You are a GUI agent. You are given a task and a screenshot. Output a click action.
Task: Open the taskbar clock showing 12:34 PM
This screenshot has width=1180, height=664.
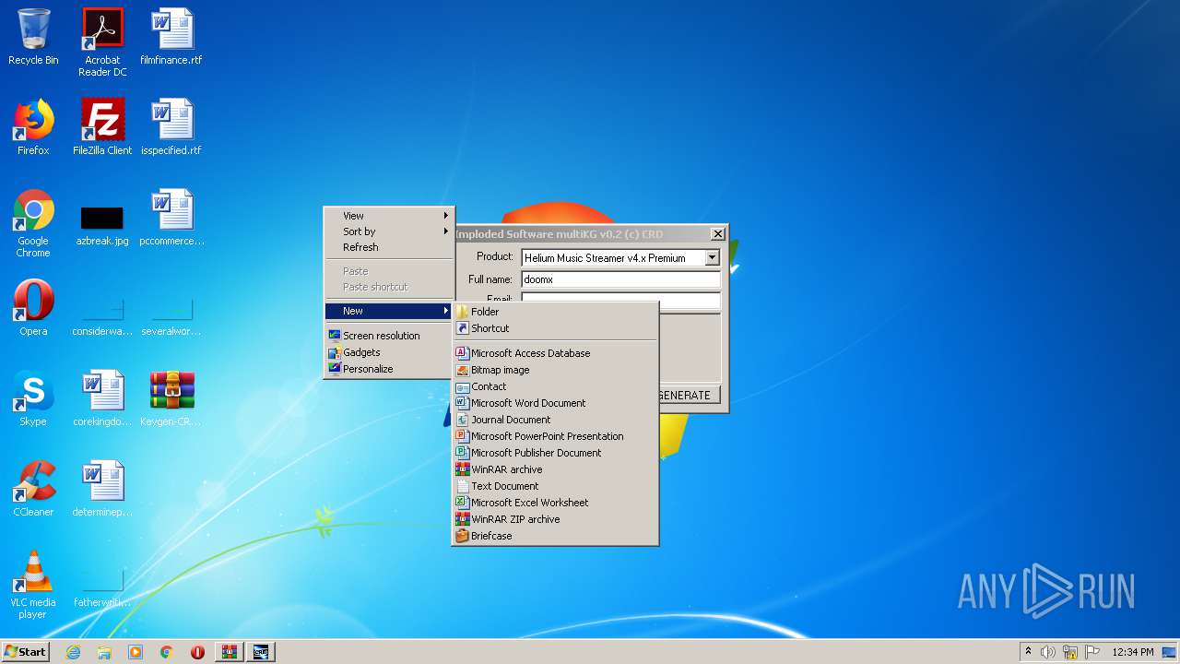(x=1132, y=652)
